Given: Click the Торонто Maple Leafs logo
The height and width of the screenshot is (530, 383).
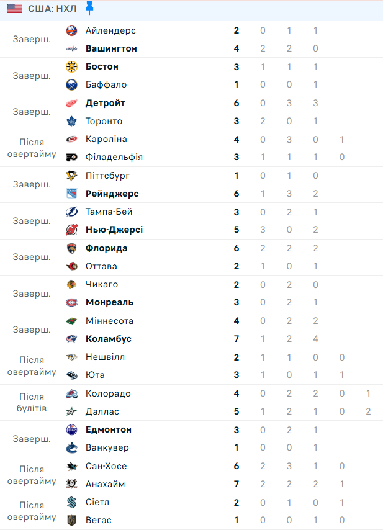Looking at the screenshot, I should coord(71,121).
